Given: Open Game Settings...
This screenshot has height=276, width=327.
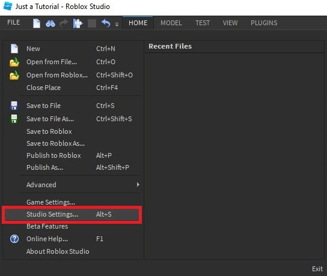Looking at the screenshot, I should pos(72,202).
